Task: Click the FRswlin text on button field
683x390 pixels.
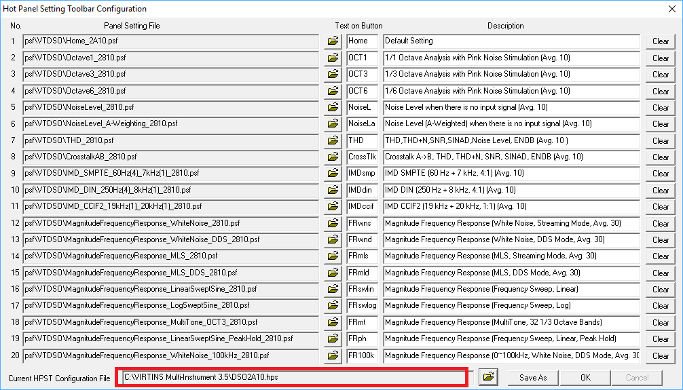Action: pyautogui.click(x=361, y=289)
